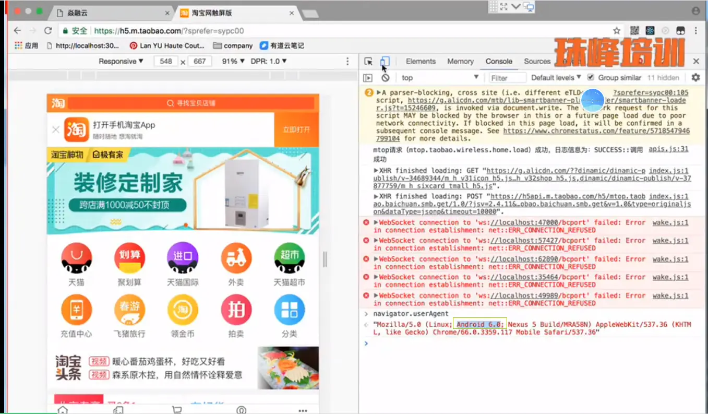The height and width of the screenshot is (414, 708).
Task: Click the 立即打开 button
Action: [296, 129]
